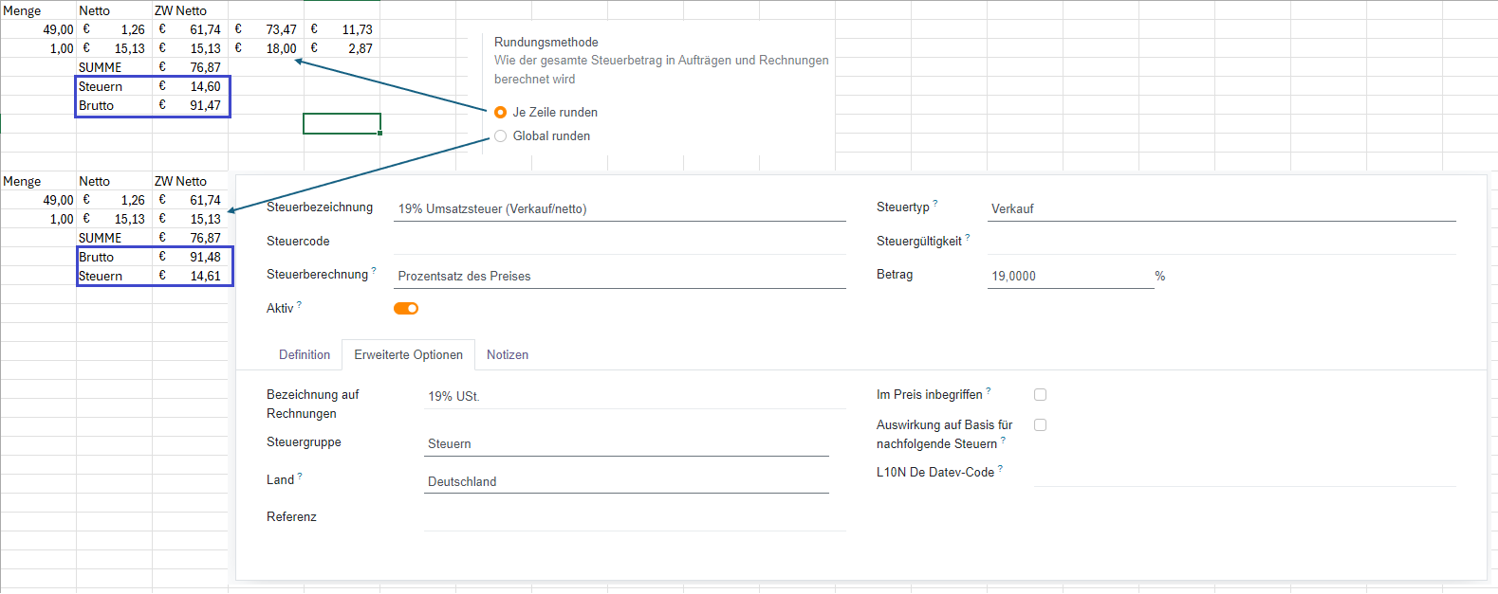
Task: Click the Steuerbezeichnung field with 19% Umsatzsteuer
Action: coord(620,208)
